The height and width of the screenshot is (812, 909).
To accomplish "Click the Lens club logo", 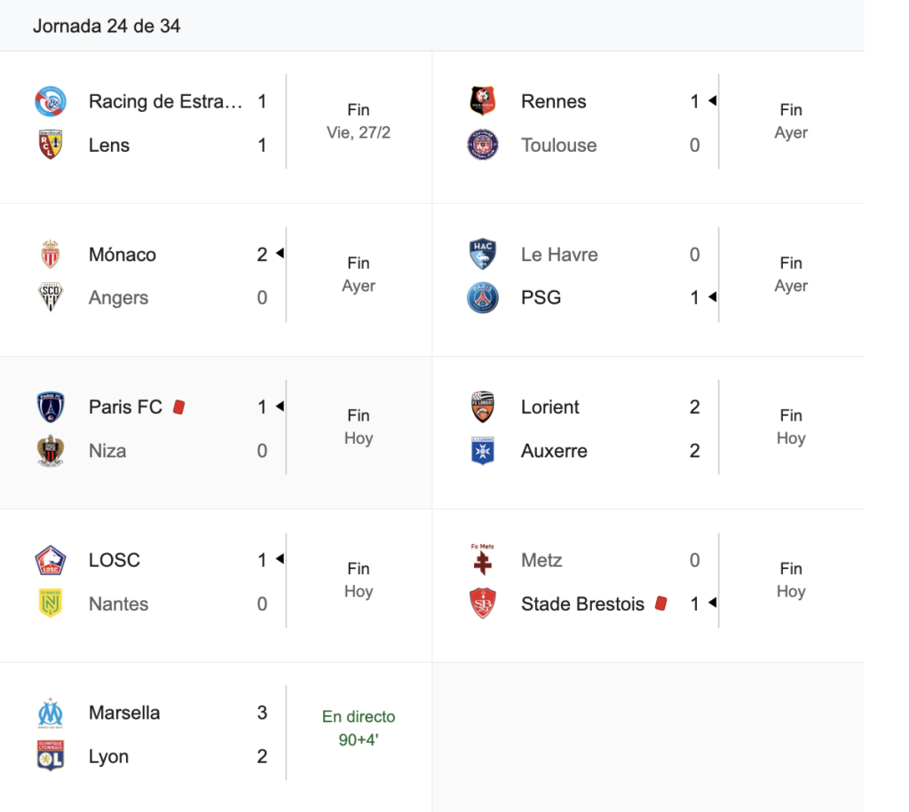I will (50, 145).
